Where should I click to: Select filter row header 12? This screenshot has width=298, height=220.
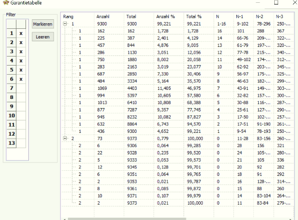coord(11,134)
